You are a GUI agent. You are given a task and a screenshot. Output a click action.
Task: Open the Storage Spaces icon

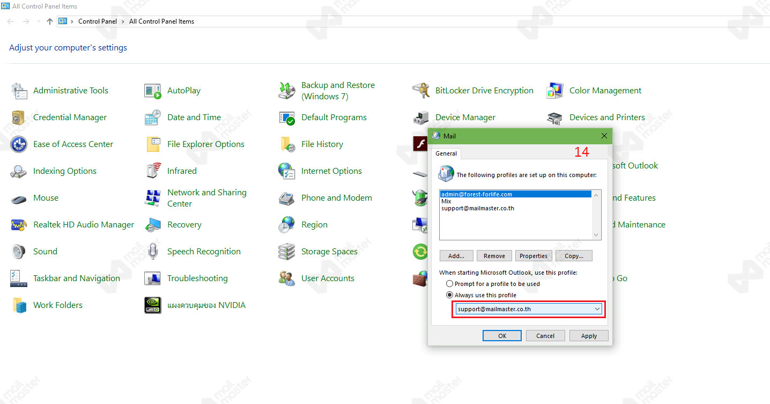tap(287, 252)
